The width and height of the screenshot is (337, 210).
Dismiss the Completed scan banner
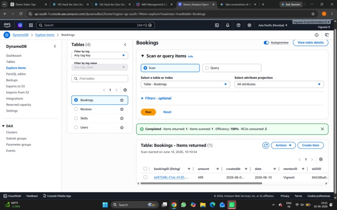tap(322, 129)
